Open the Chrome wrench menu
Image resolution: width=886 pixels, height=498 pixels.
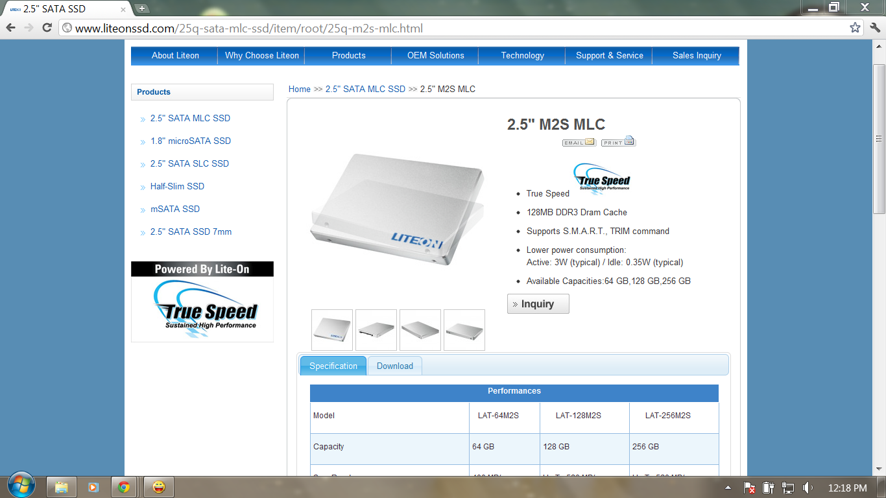click(875, 28)
